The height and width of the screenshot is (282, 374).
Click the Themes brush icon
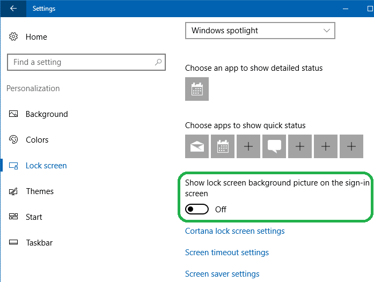(13, 191)
